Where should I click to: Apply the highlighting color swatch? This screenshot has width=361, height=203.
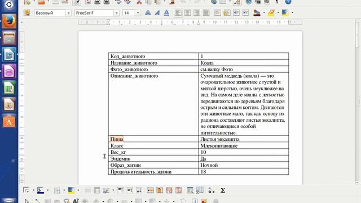(x=271, y=12)
